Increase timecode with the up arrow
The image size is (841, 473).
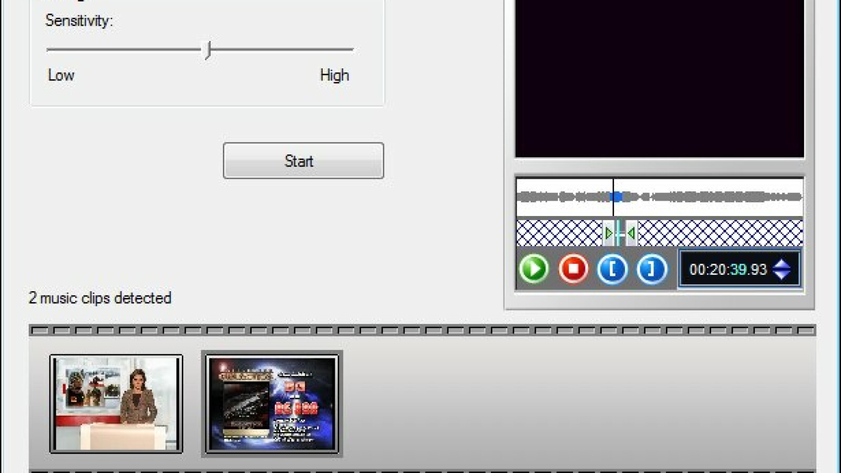pos(782,263)
